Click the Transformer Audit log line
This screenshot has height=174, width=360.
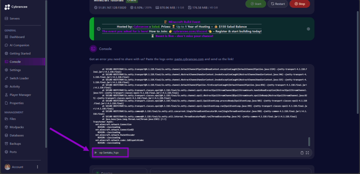(x=103, y=122)
